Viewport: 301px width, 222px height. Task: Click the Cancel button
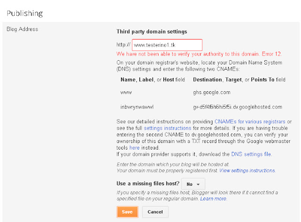click(x=155, y=212)
